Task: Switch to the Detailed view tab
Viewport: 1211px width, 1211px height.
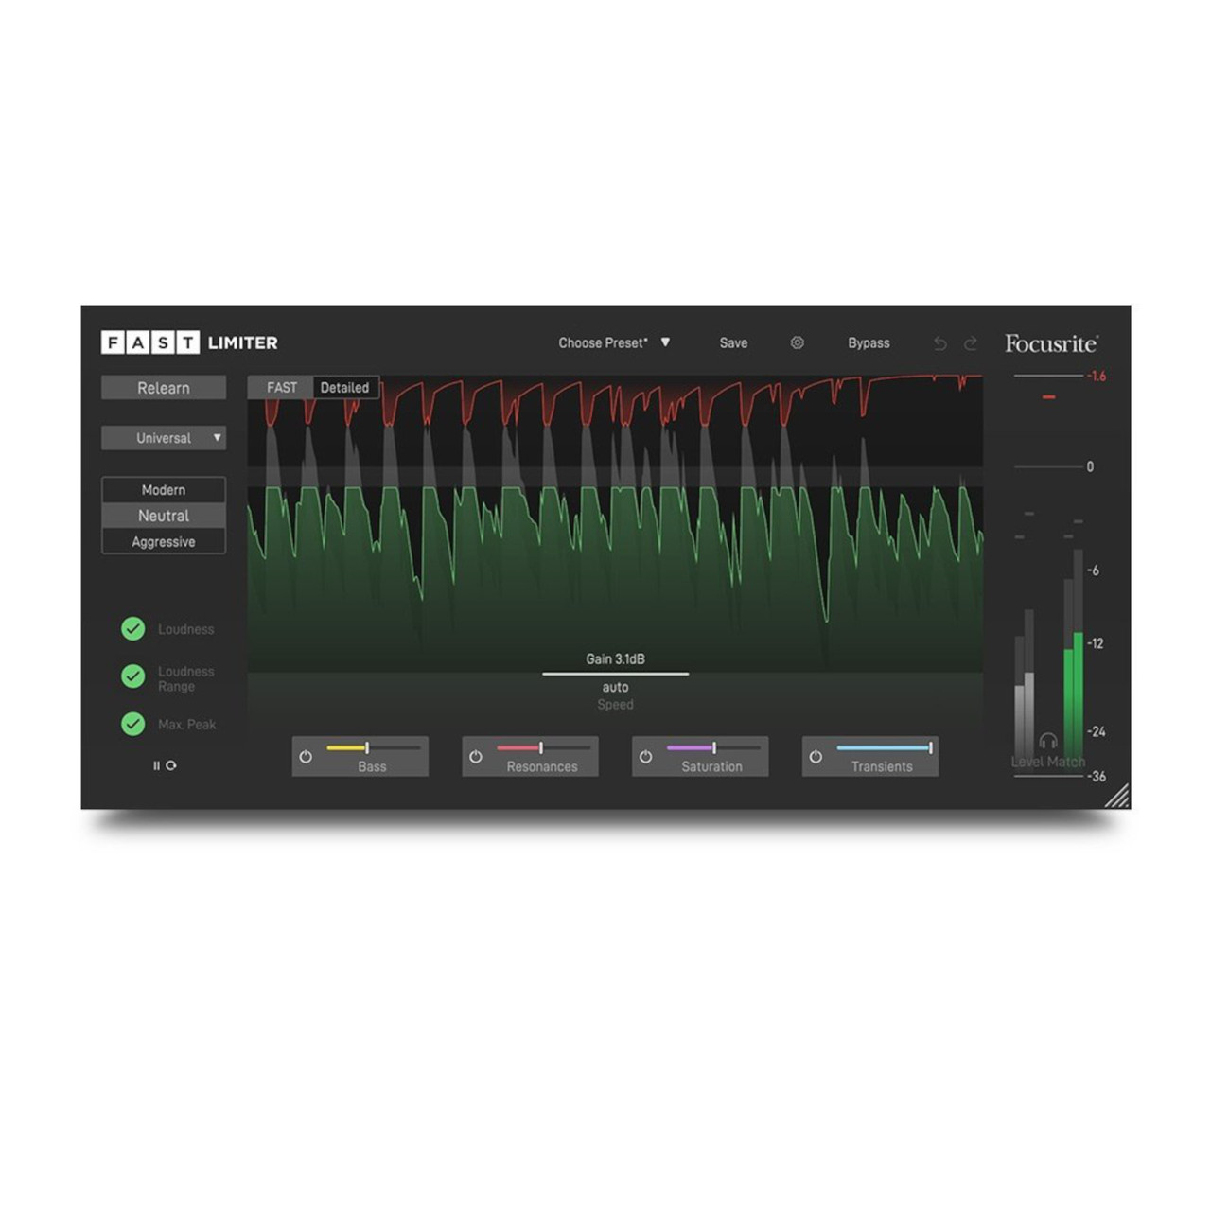Action: coord(344,388)
